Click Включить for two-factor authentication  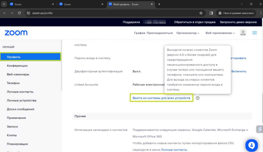point(239,71)
